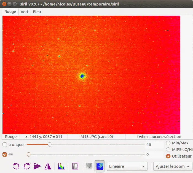Click the lower value field showing 0

click(x=154, y=155)
